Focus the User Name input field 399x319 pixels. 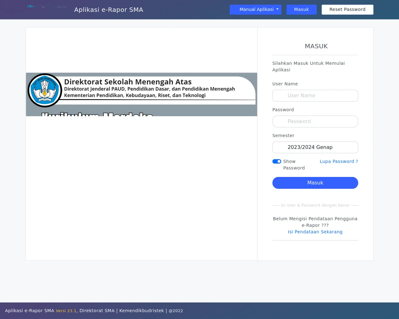click(x=315, y=96)
